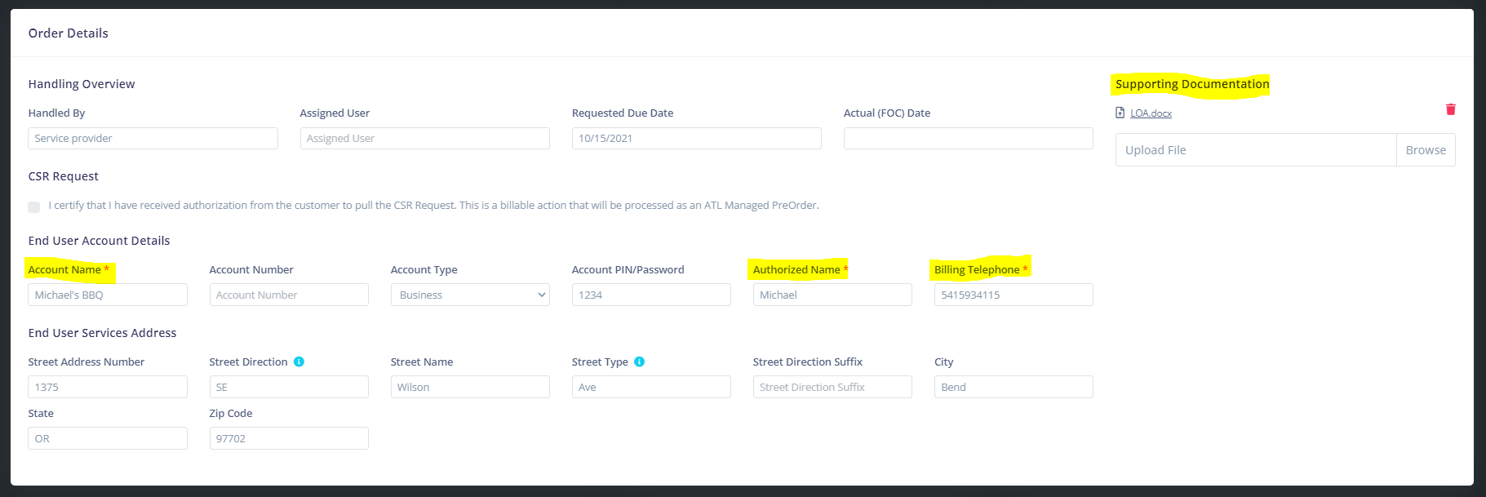This screenshot has height=497, width=1486.
Task: Click the Account PIN/Password field
Action: 651,295
